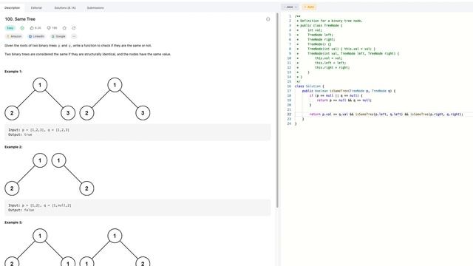
Task: Click node 3 of Example 1 right tree
Action: 143,113
